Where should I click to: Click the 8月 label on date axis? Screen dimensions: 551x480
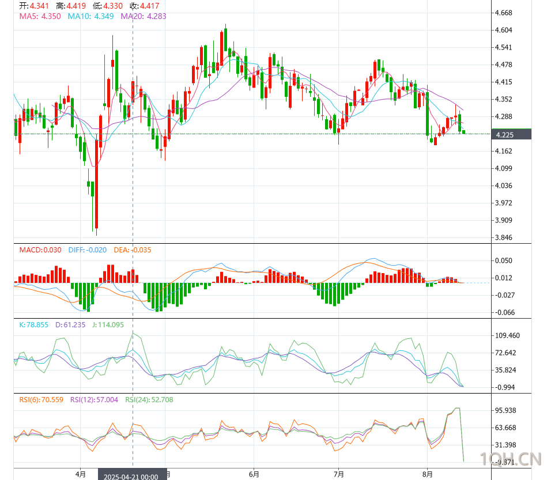tap(427, 474)
